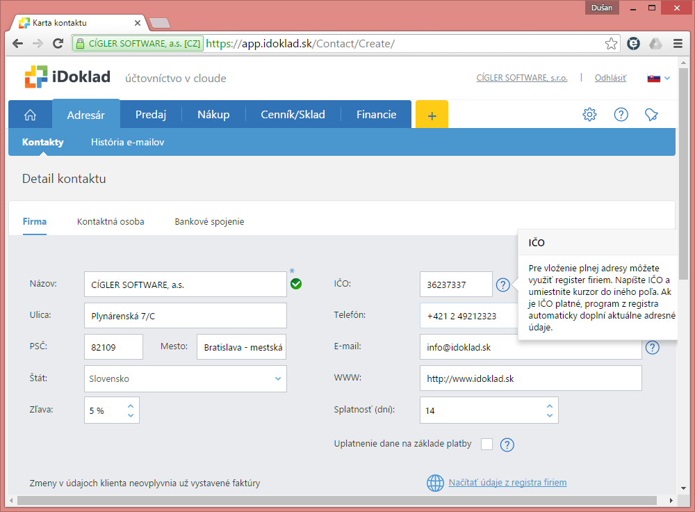Click the yellow plus quick-add button
The width and height of the screenshot is (695, 512).
coord(432,115)
